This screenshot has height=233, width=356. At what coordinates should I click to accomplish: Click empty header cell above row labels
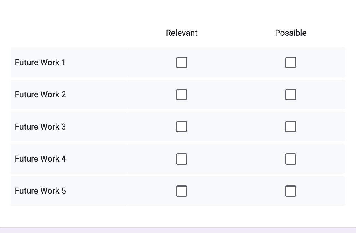click(69, 33)
